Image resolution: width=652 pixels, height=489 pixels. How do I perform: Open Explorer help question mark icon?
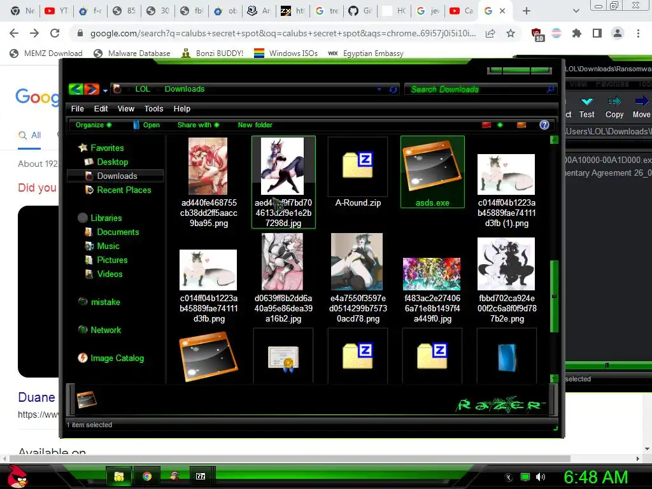coord(544,125)
